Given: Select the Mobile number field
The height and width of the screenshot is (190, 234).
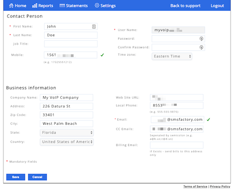Looking at the screenshot, I should 71,55.
